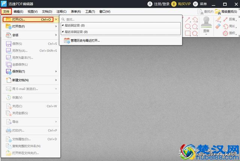Expand the 导出 submenu arrow
The width and height of the screenshot is (240, 161).
pos(56,122)
